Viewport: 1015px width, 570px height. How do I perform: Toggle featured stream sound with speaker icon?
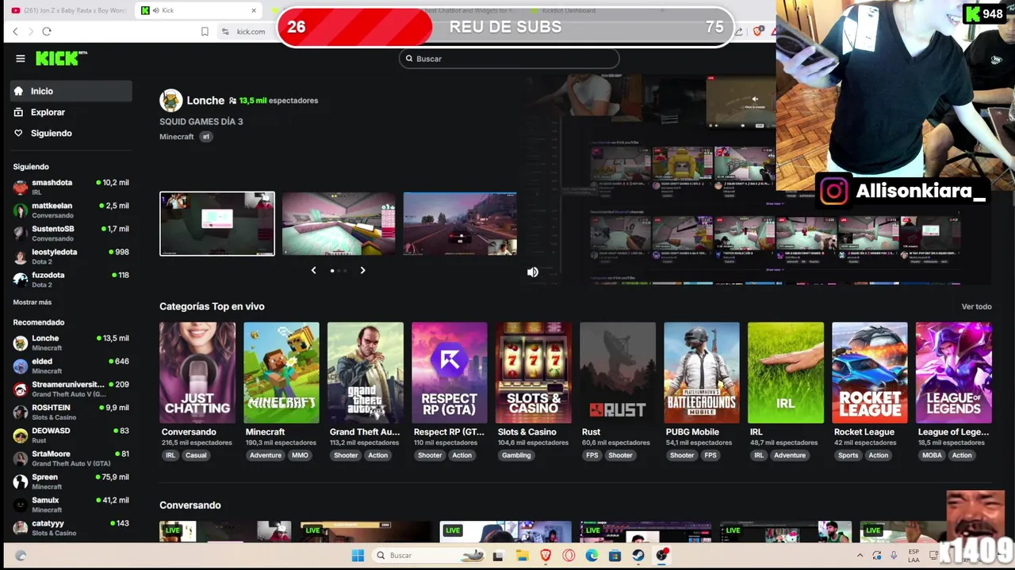(x=533, y=272)
